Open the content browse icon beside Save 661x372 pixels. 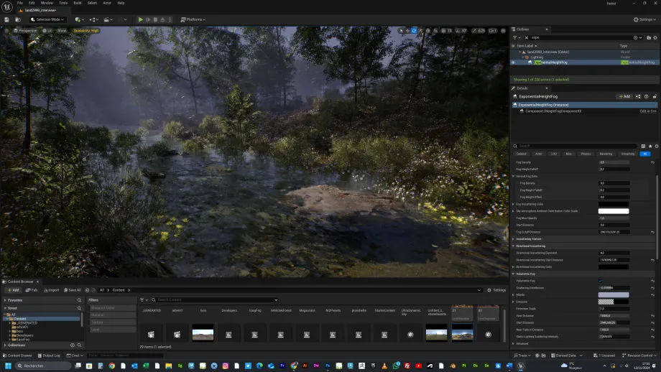click(x=18, y=19)
